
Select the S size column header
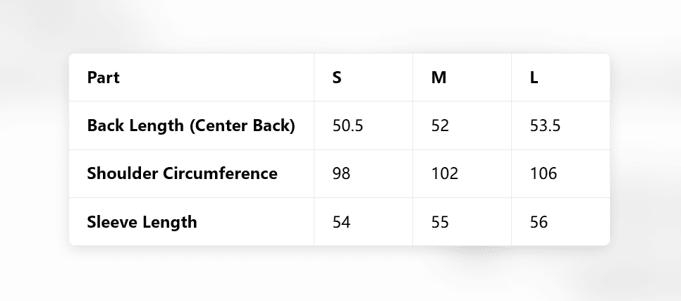pos(337,78)
